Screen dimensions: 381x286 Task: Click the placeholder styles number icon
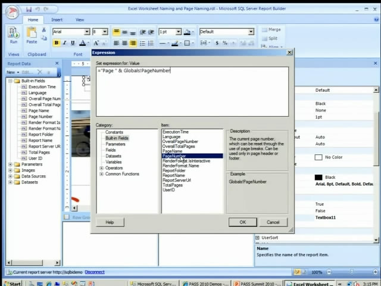point(204,43)
